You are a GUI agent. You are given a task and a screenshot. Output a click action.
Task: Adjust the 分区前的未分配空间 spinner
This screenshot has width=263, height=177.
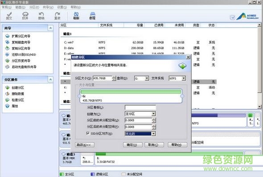click(154, 120)
